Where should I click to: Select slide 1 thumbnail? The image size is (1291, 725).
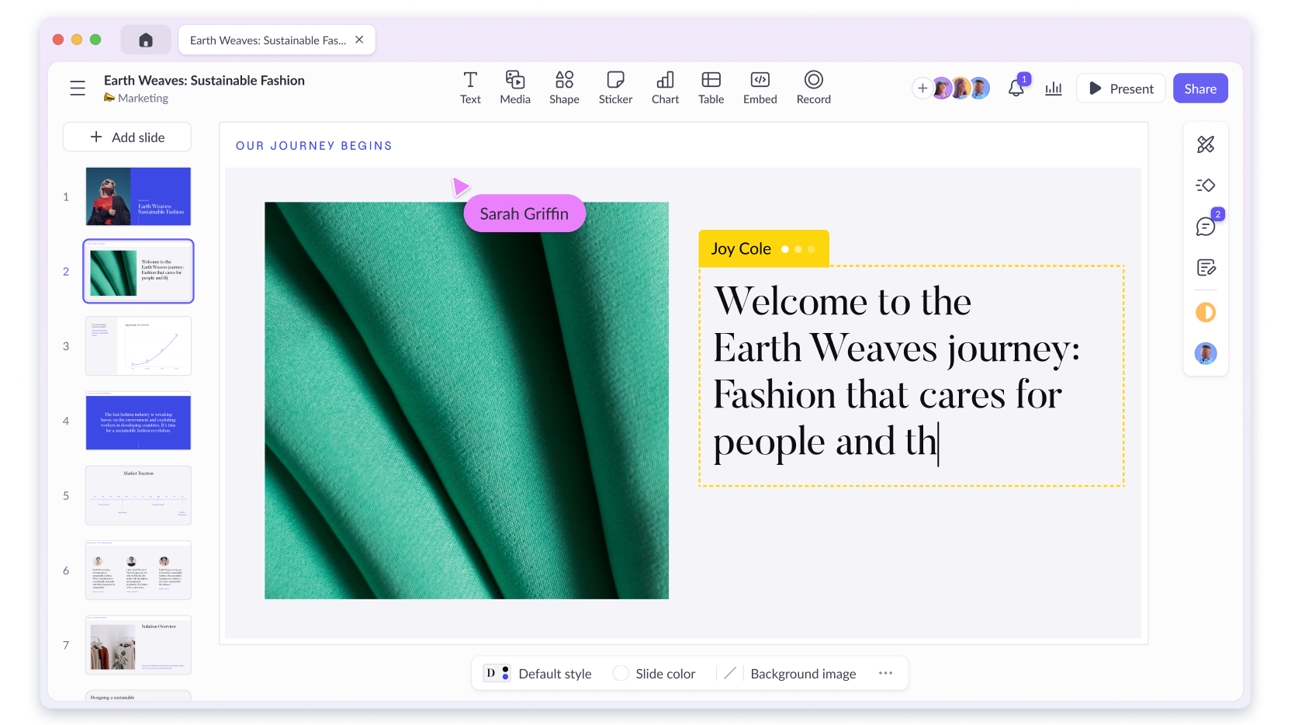click(x=138, y=196)
